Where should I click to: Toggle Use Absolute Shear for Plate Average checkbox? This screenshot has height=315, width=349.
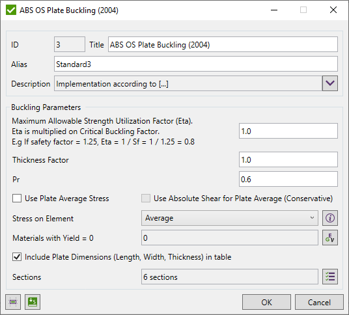click(146, 199)
